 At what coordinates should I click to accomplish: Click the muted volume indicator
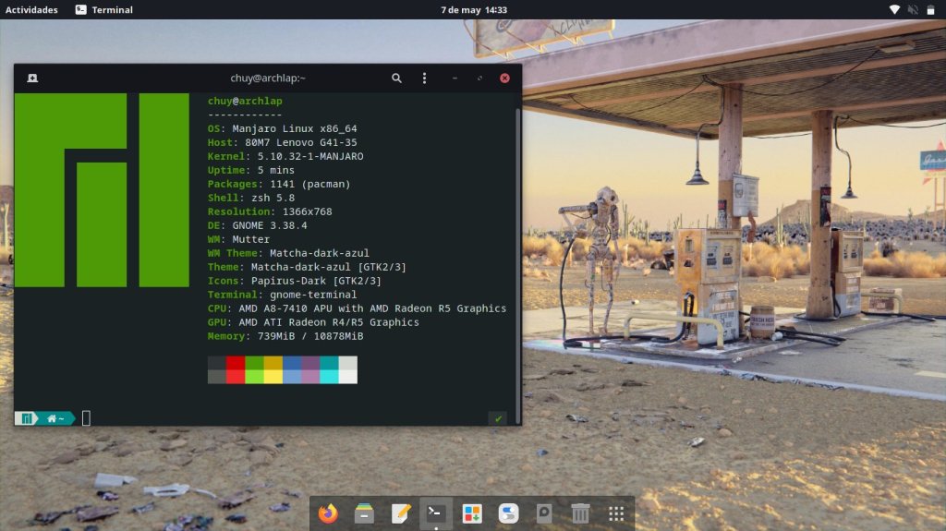point(913,10)
